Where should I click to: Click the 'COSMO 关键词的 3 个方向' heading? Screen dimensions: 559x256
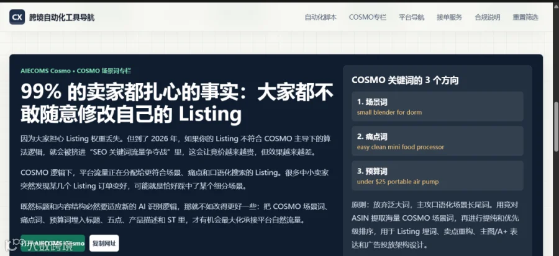(x=405, y=81)
